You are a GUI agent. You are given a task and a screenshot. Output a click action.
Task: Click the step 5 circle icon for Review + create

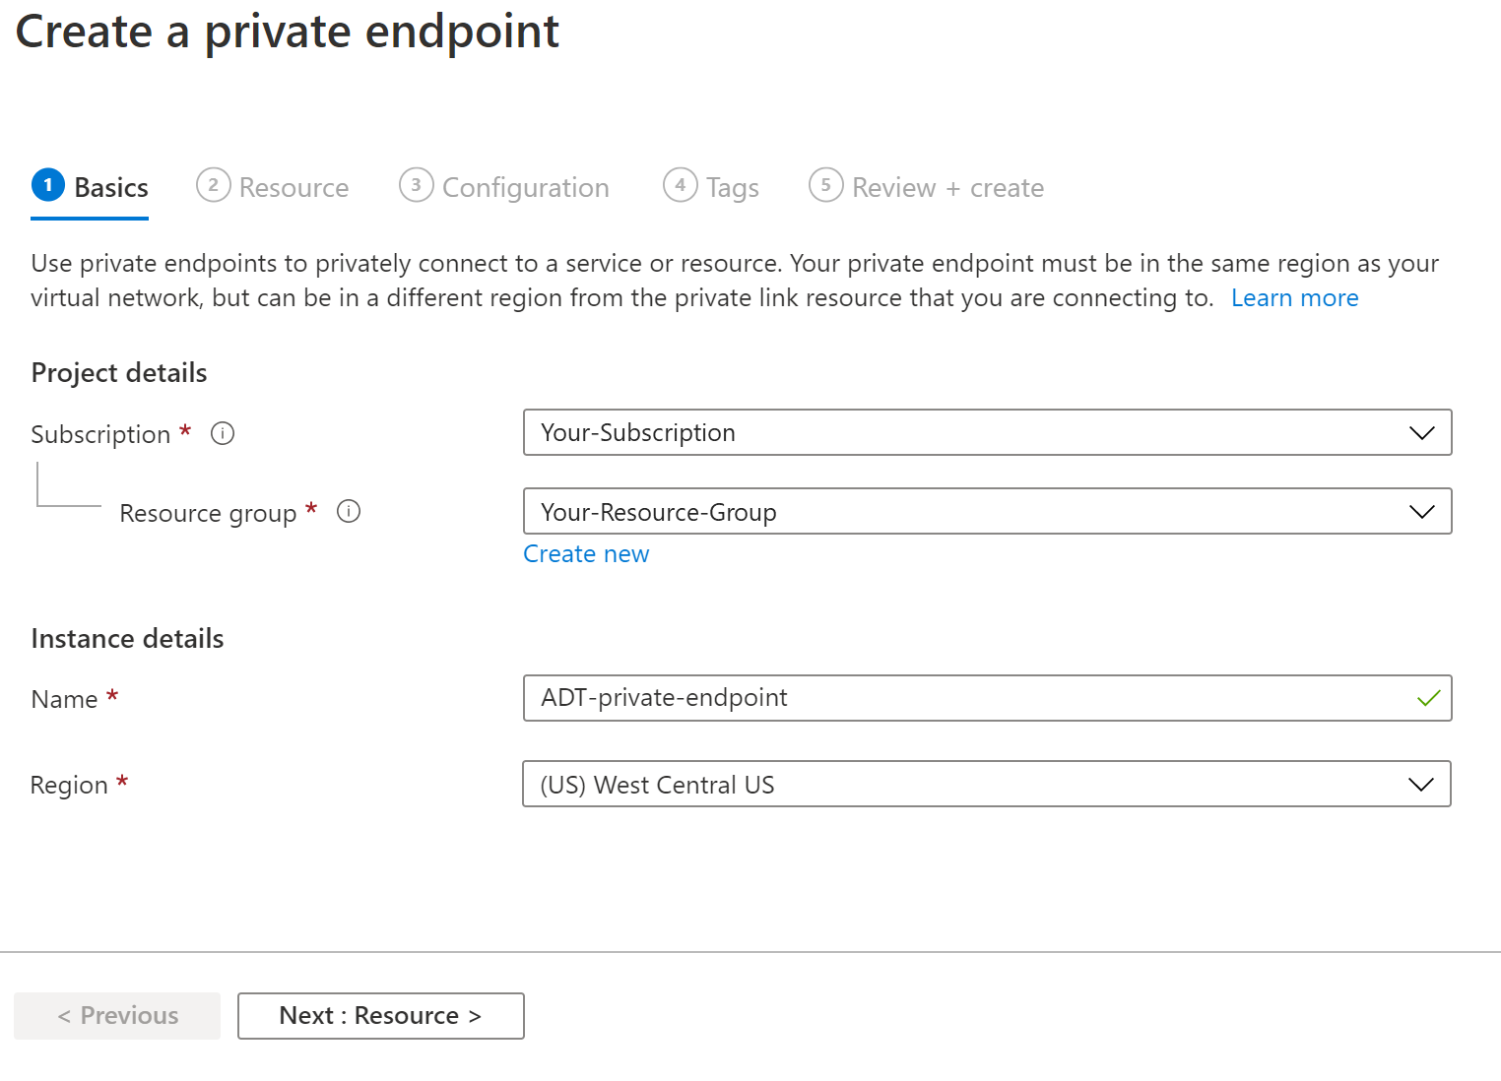pos(826,185)
